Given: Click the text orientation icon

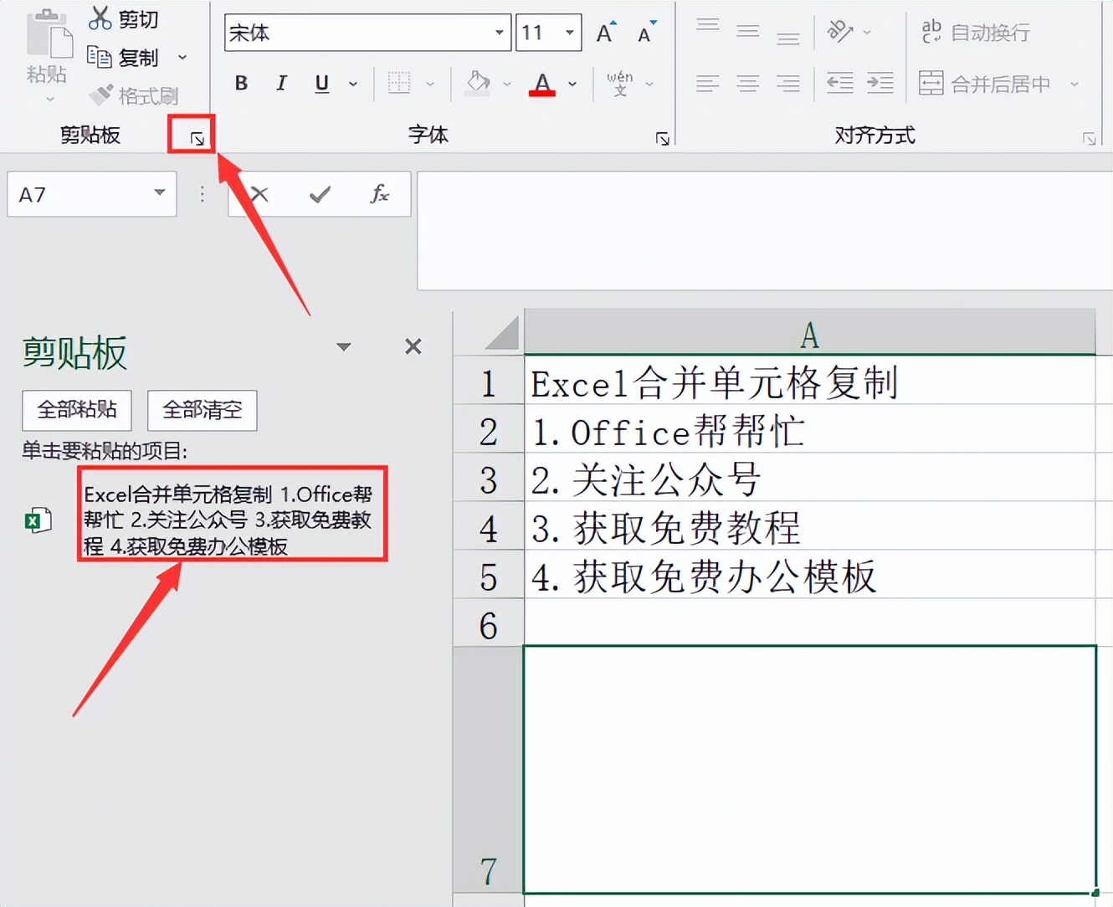Looking at the screenshot, I should (x=839, y=32).
